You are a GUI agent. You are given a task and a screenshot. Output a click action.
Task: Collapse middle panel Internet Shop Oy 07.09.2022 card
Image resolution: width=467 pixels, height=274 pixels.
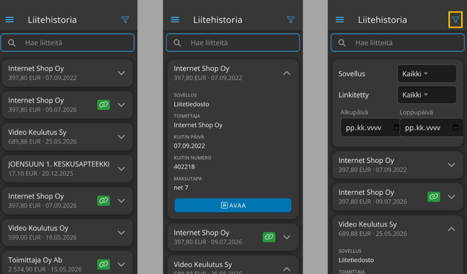click(286, 73)
